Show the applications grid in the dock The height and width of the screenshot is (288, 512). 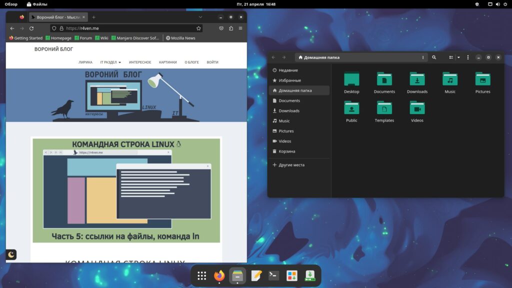pos(202,275)
